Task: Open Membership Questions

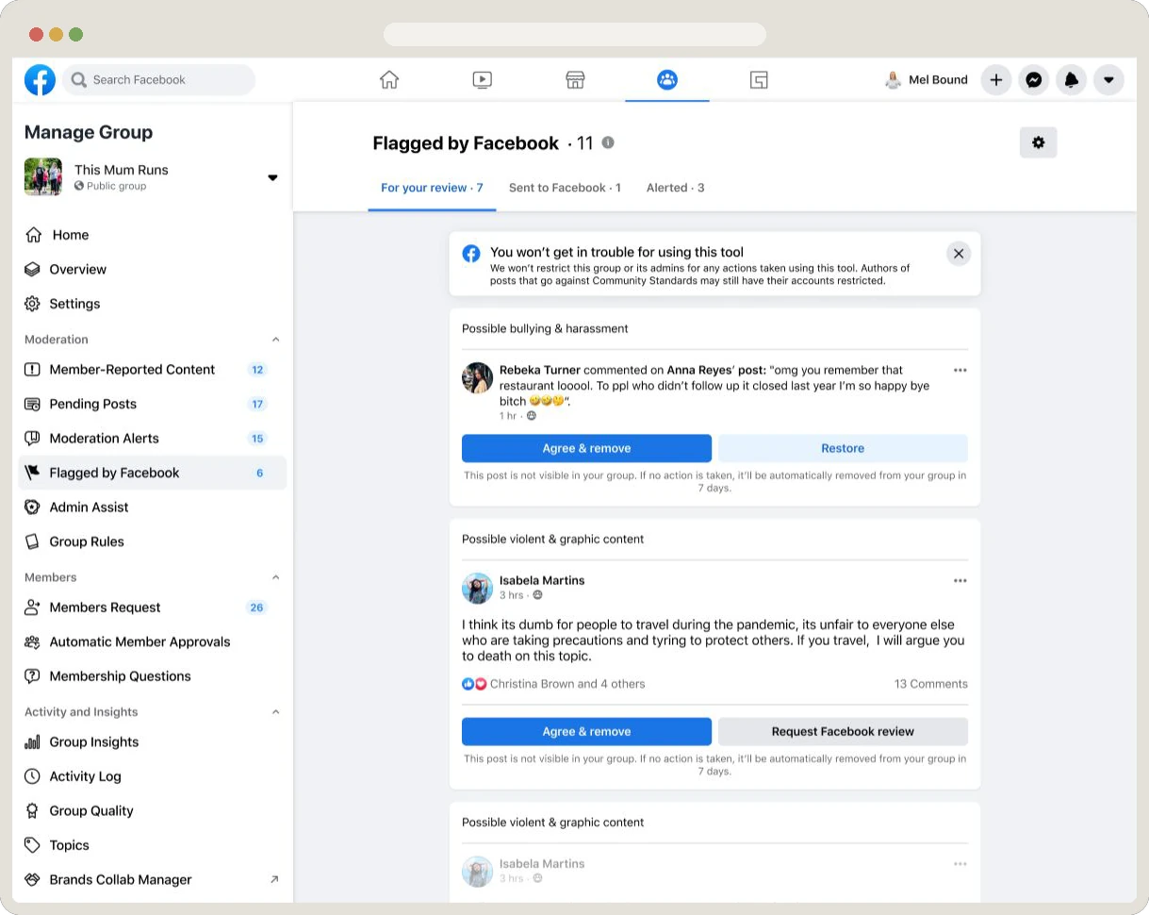Action: coord(152,676)
